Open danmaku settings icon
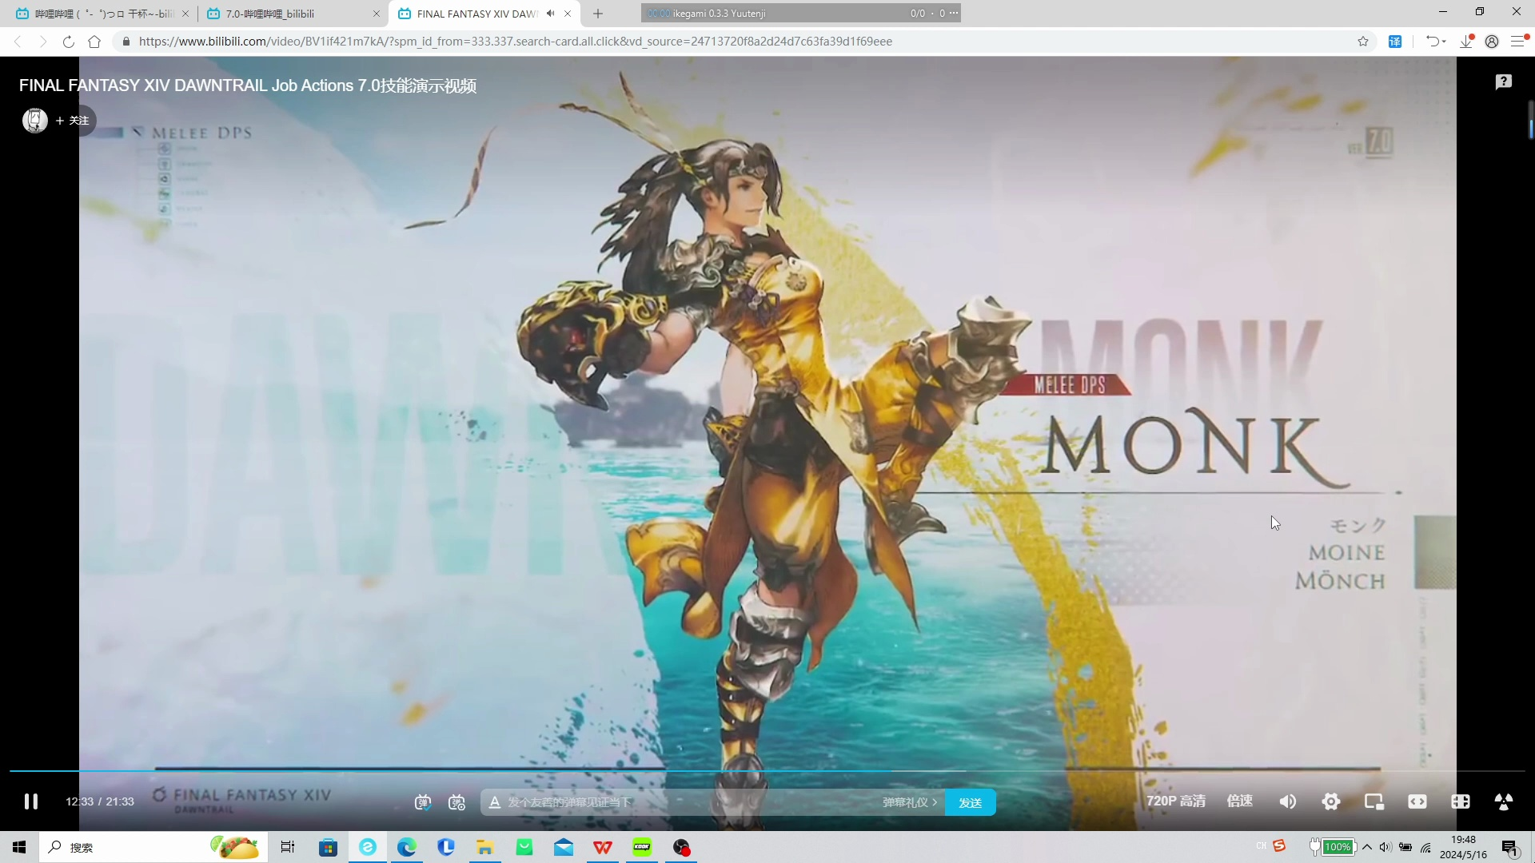 click(457, 802)
